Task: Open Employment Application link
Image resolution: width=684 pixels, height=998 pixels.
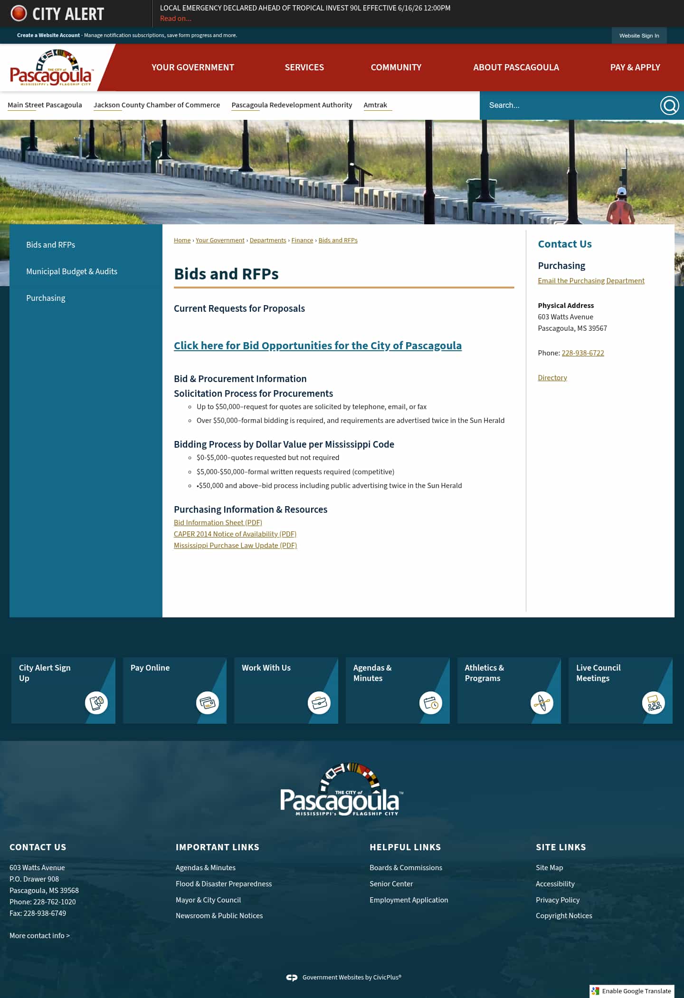Action: click(x=409, y=900)
